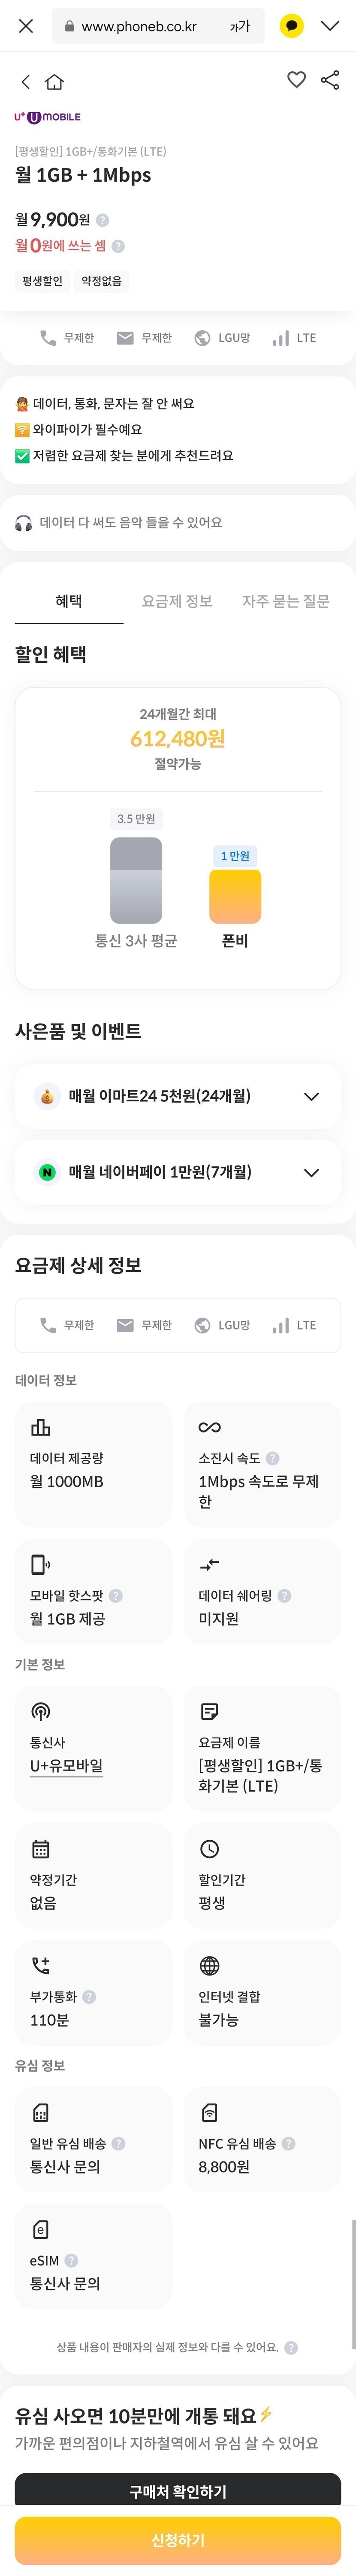Expand the 매월 이마트24 5천원 event
This screenshot has width=356, height=2576.
click(x=310, y=1096)
